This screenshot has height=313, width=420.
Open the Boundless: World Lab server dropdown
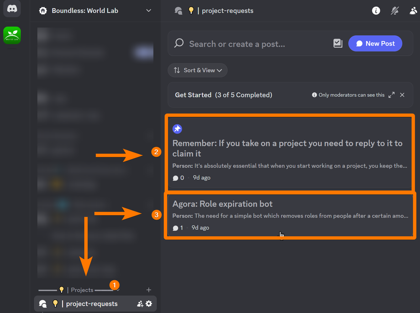point(148,10)
